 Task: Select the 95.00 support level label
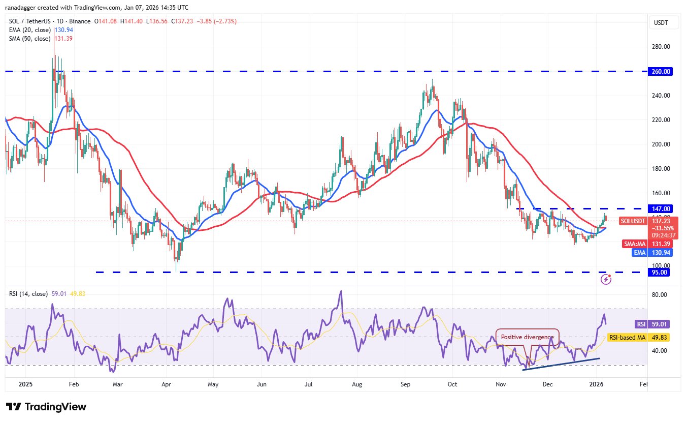click(661, 272)
